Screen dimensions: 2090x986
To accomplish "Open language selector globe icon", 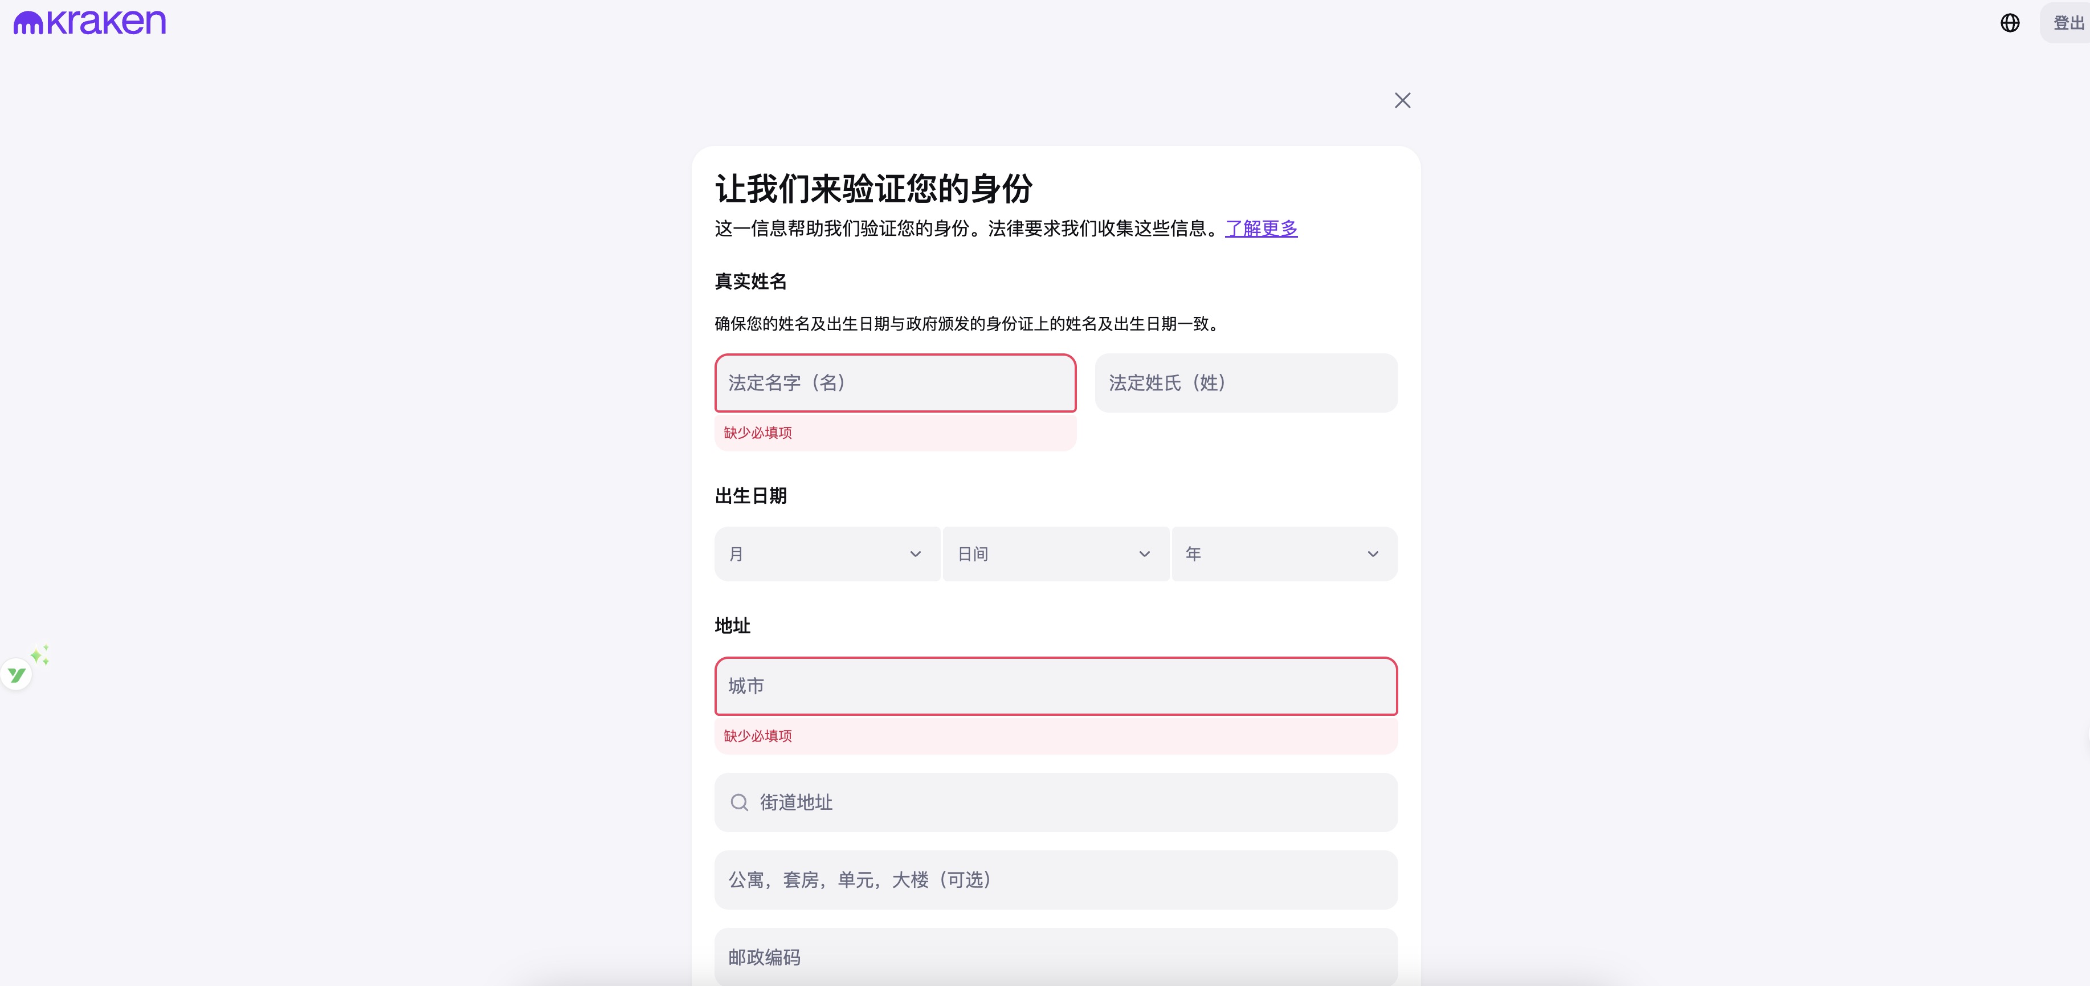I will tap(2009, 23).
